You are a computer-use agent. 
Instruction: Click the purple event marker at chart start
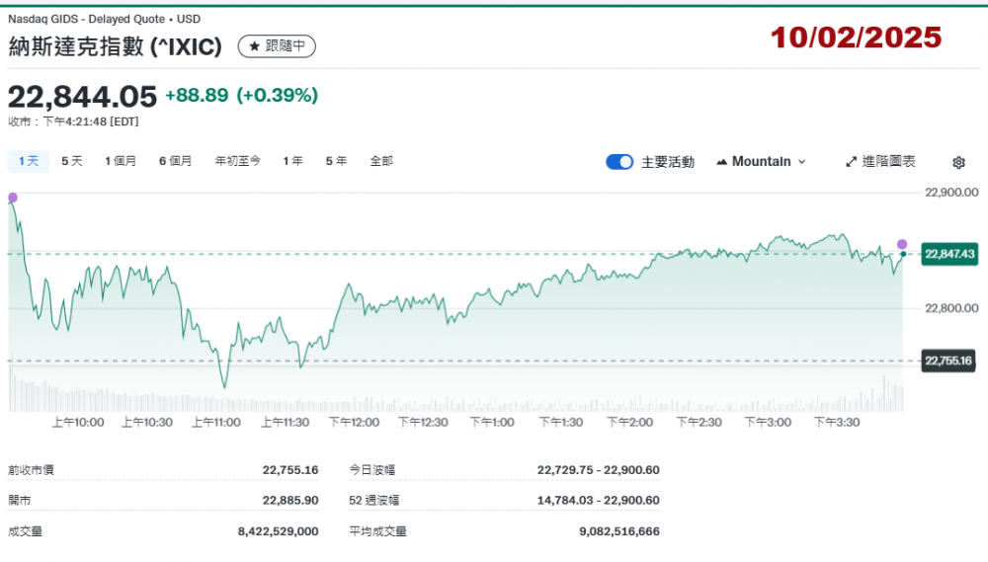click(x=13, y=198)
